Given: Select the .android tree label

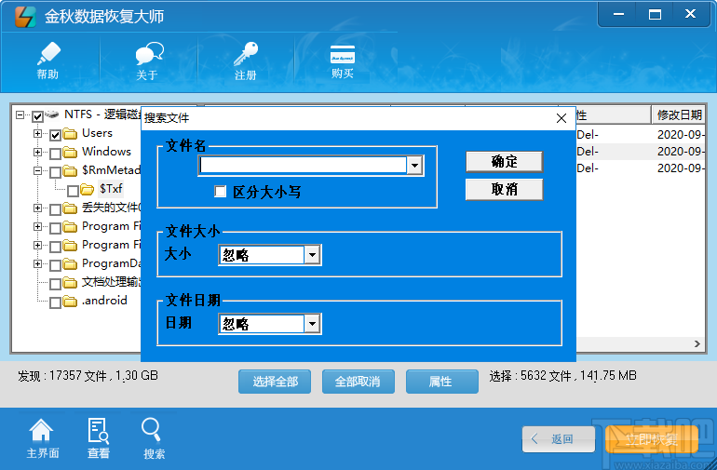Looking at the screenshot, I should [104, 301].
